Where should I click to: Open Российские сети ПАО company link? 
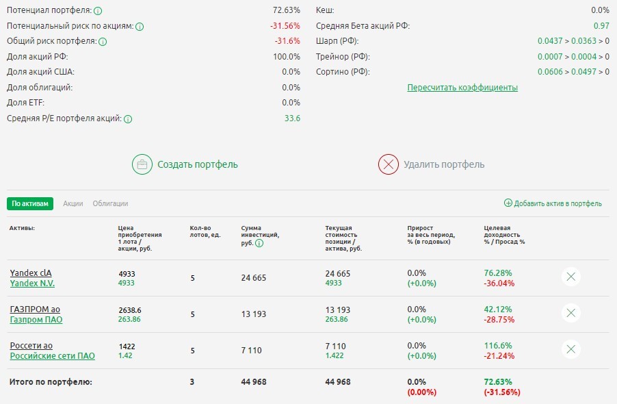[x=52, y=355]
